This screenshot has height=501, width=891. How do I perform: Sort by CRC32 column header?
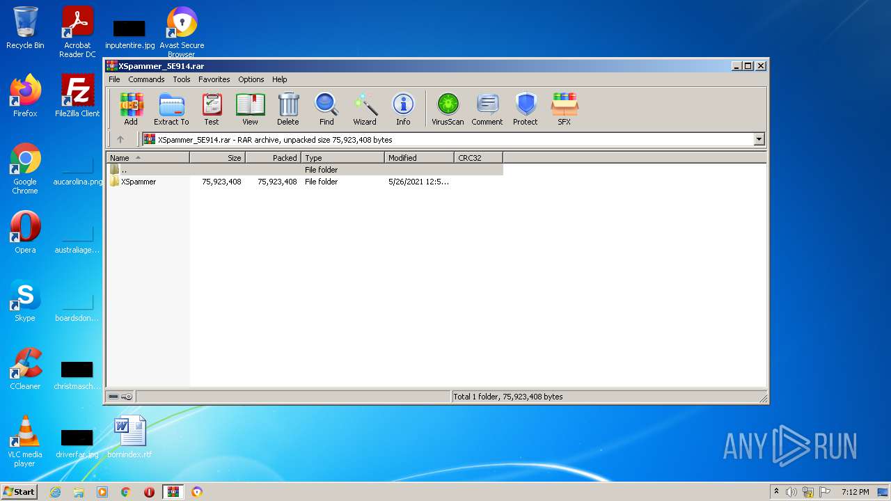click(478, 158)
